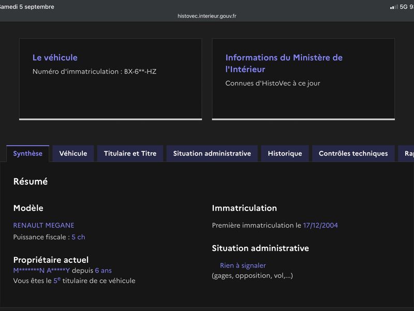Tap the Samedi 5 septembre status bar date

click(27, 7)
